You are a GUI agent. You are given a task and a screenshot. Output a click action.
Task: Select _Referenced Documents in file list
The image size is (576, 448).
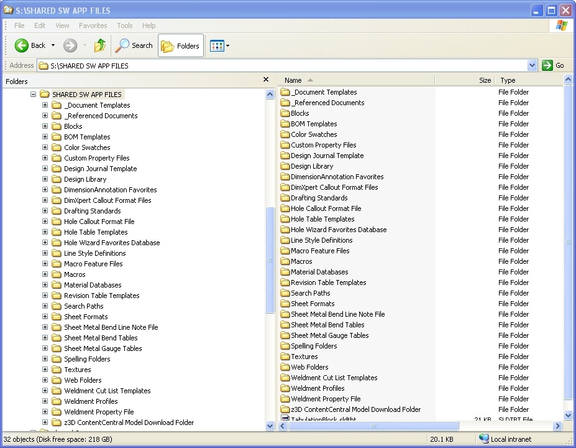tap(327, 103)
